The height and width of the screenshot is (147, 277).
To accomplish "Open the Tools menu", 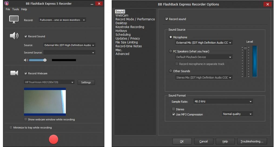I will [15, 9].
